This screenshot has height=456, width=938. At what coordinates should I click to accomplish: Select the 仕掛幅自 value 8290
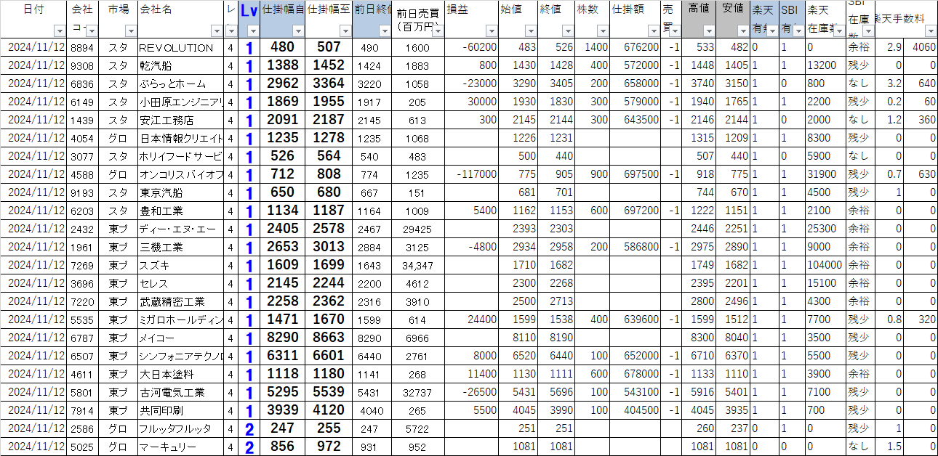(x=282, y=338)
